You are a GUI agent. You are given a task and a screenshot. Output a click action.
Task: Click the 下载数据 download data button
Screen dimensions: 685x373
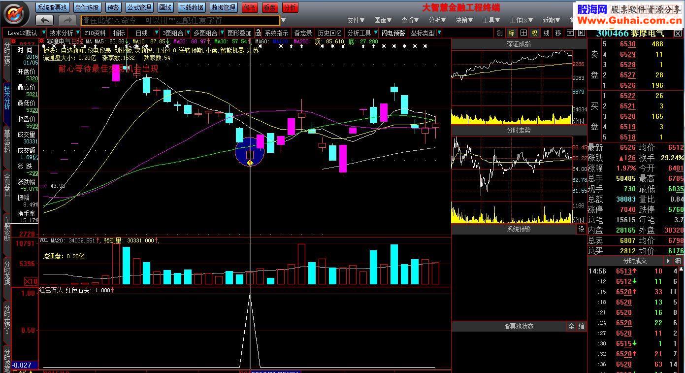191,7
